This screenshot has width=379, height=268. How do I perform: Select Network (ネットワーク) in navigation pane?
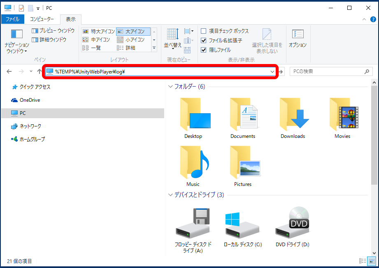click(x=26, y=126)
